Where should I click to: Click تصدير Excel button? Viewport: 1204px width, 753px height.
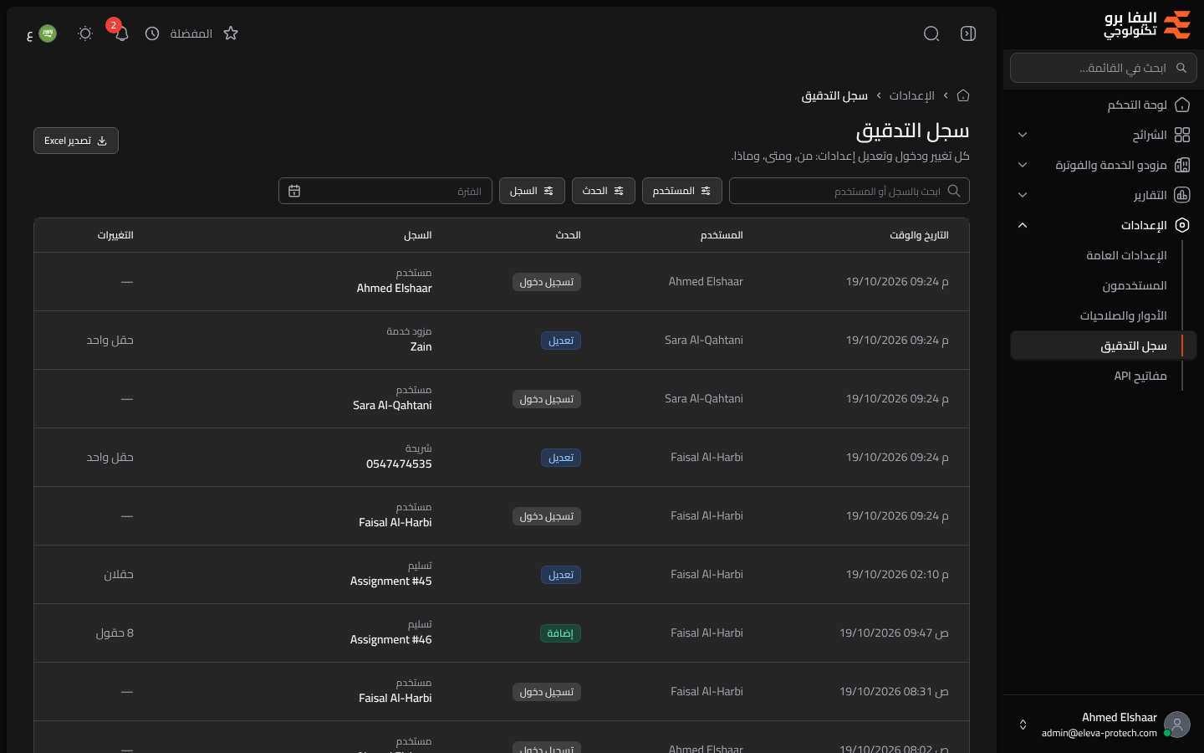pos(76,141)
